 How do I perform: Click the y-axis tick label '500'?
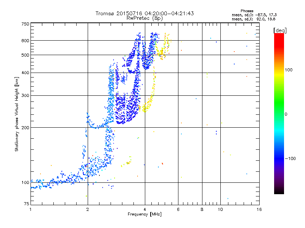click(x=25, y=55)
